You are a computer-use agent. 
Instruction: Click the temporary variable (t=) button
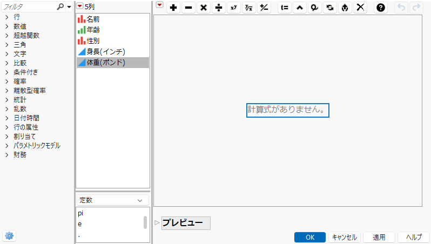(x=285, y=8)
